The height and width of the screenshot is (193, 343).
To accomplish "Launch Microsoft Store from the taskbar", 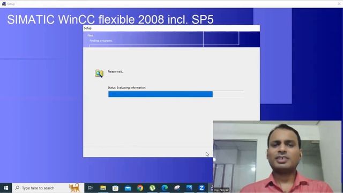I will click(x=115, y=188).
